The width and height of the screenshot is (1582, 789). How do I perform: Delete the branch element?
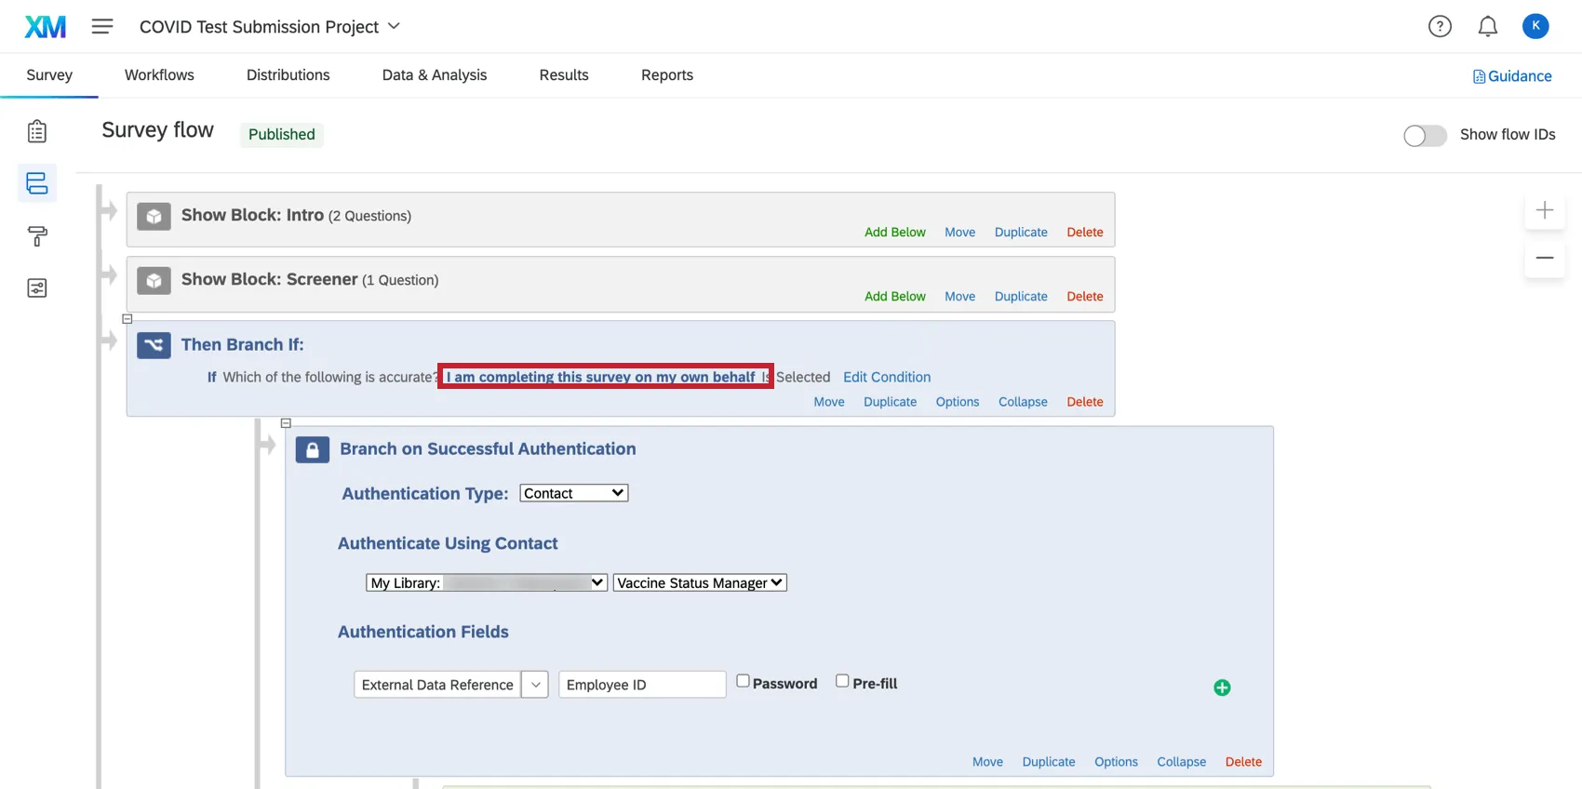pyautogui.click(x=1085, y=402)
